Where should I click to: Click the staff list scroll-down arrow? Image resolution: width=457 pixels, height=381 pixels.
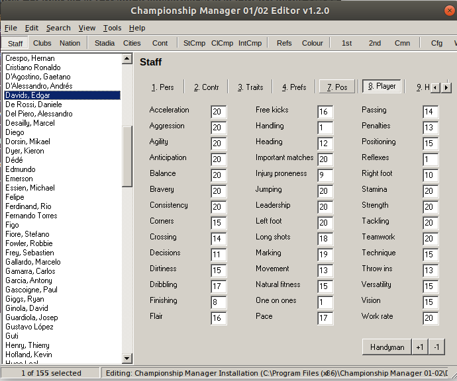tap(127, 359)
